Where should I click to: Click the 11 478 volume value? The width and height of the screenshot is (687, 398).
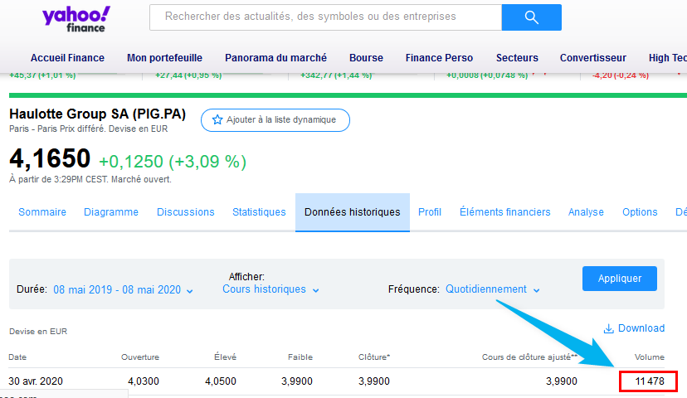[x=648, y=381]
